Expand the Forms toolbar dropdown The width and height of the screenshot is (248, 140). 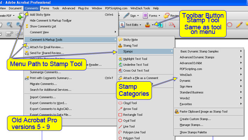pyautogui.click(x=159, y=16)
